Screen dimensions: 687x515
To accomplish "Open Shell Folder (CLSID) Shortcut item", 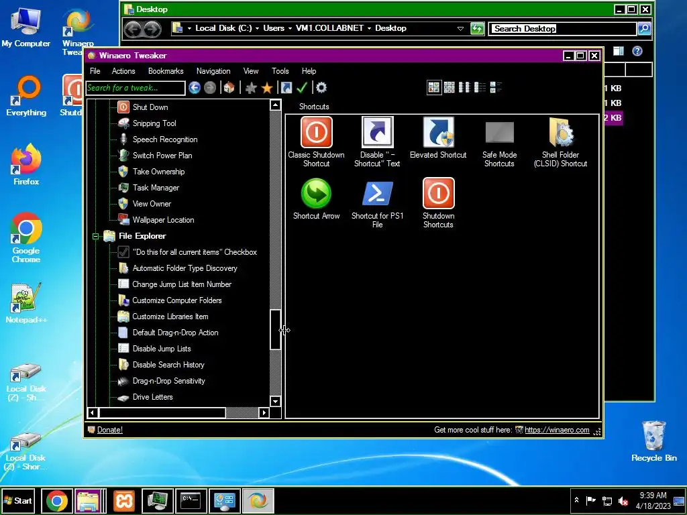I will pyautogui.click(x=560, y=142).
